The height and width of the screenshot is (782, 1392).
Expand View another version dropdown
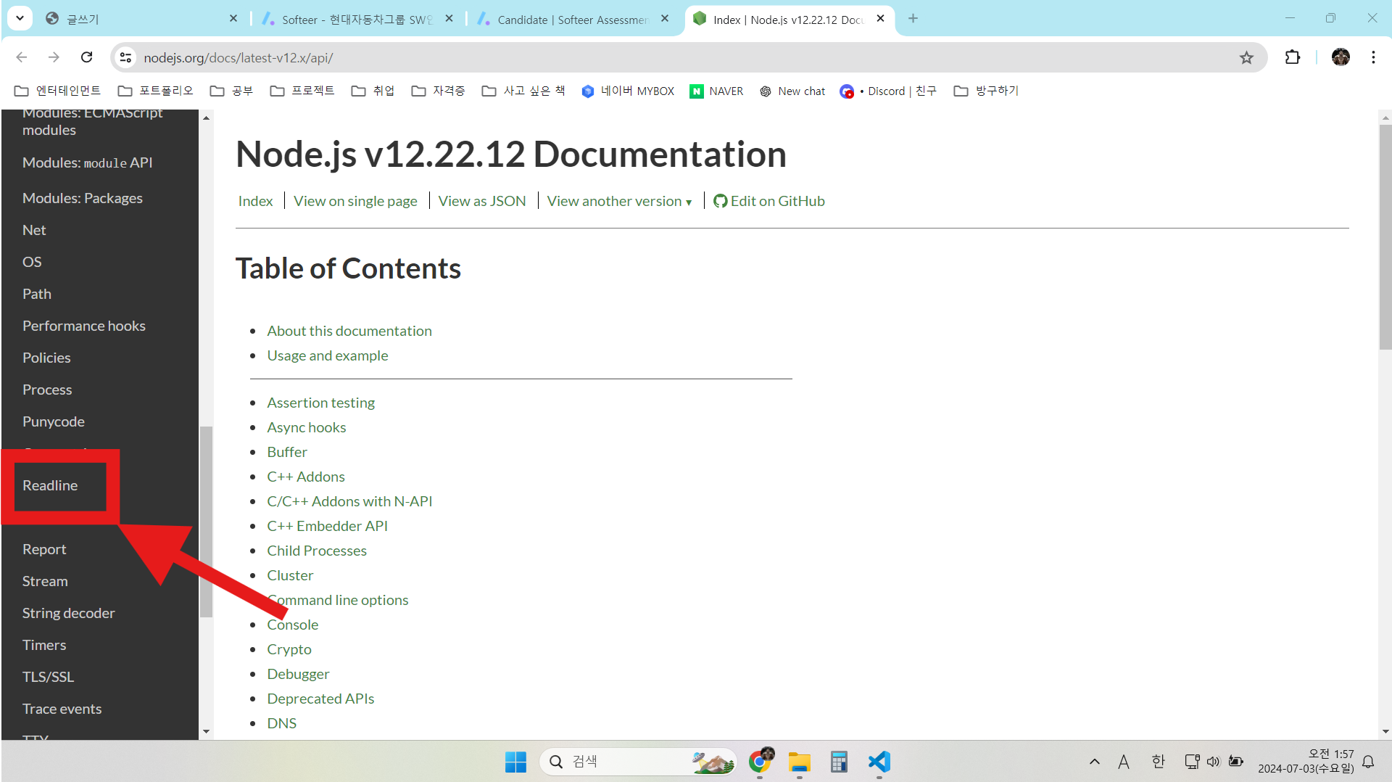[x=620, y=201]
